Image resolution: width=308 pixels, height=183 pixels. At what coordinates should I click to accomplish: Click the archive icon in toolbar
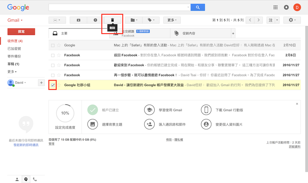[x=79, y=20]
